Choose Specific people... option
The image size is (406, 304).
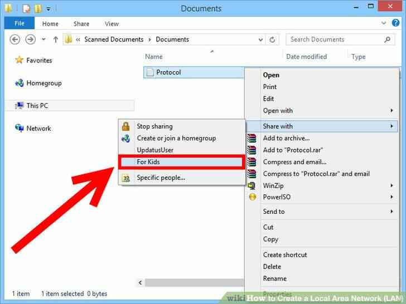tap(161, 178)
